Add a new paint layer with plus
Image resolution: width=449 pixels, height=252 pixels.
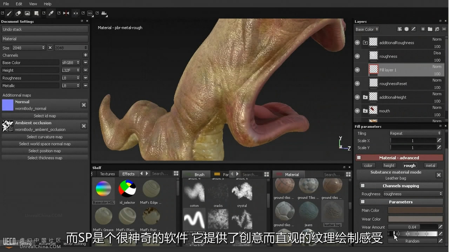[423, 29]
